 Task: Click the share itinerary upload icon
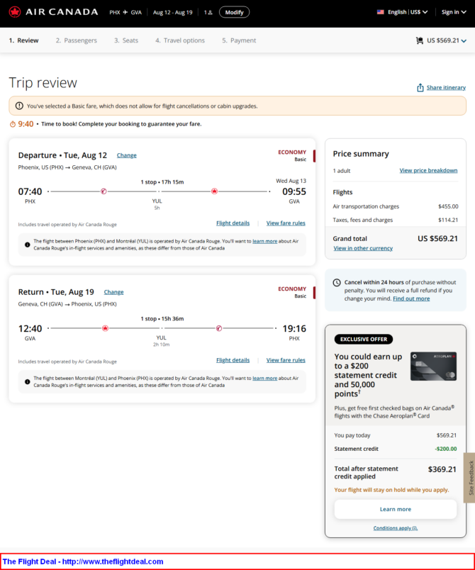tap(420, 88)
